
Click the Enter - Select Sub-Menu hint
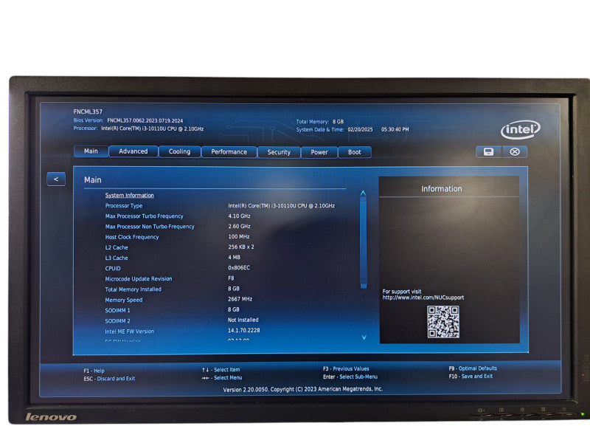point(350,377)
